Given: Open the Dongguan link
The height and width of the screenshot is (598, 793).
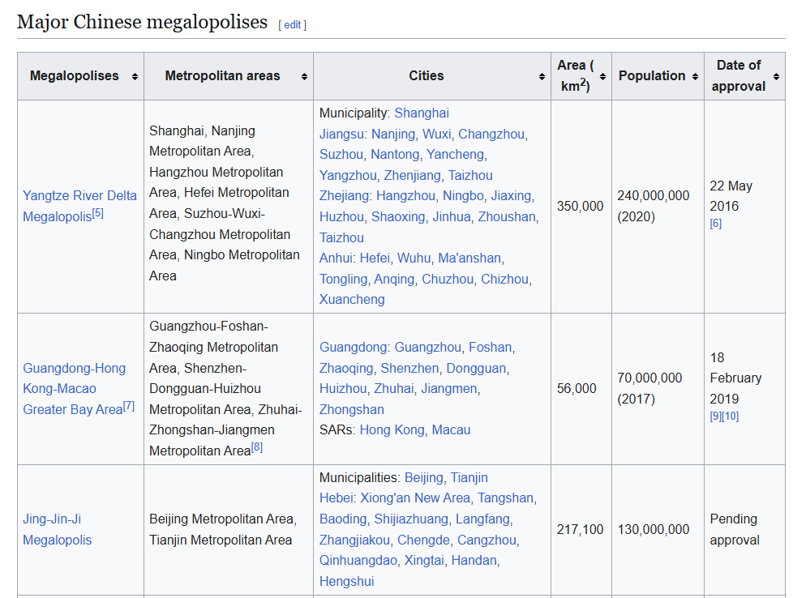Looking at the screenshot, I should point(476,368).
